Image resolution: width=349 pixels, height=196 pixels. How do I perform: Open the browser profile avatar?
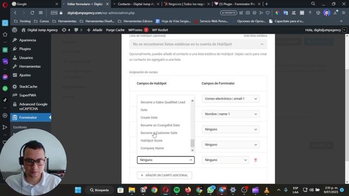click(327, 13)
